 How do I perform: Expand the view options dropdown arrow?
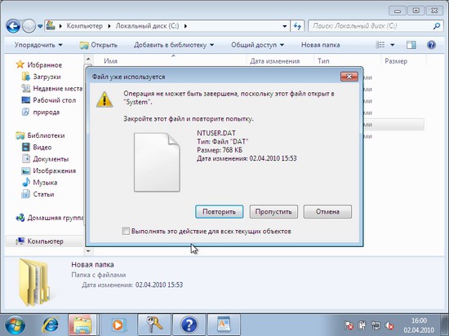click(393, 45)
